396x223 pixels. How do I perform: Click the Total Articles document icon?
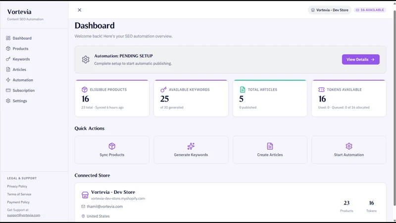click(x=243, y=90)
